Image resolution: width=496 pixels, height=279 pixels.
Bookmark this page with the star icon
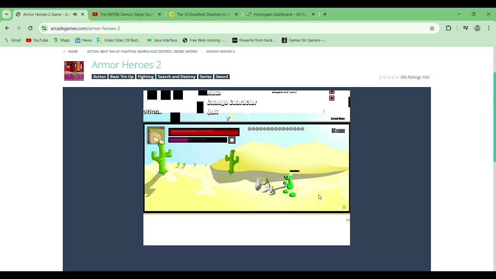click(432, 28)
